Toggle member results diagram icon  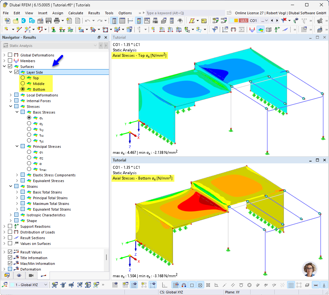[252, 29]
